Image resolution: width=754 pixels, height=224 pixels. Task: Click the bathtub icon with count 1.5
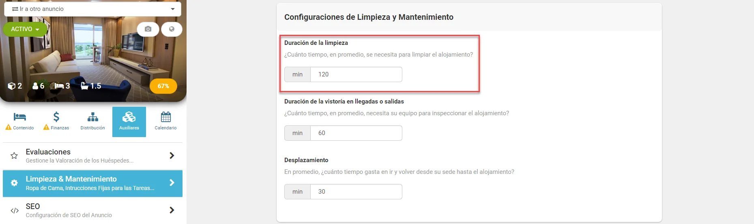pyautogui.click(x=84, y=86)
